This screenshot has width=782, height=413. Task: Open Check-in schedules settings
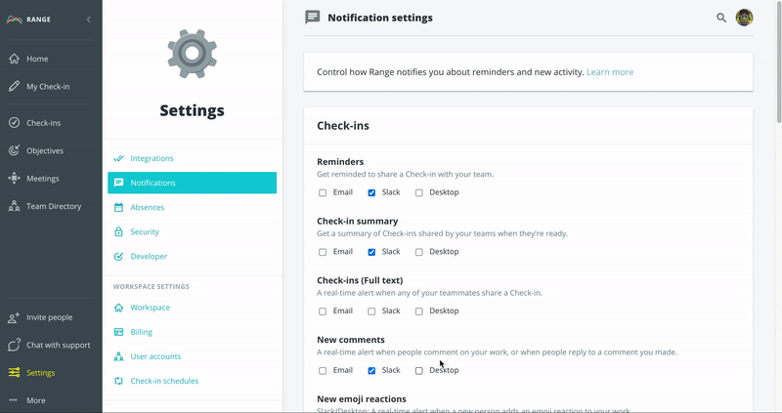point(164,381)
